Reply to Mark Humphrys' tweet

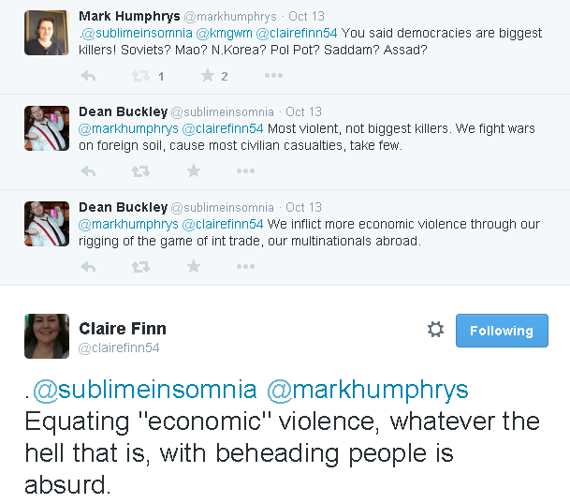pos(89,76)
